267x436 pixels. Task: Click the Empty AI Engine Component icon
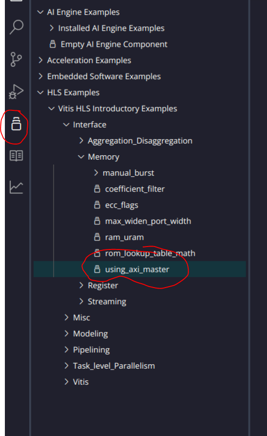click(53, 44)
